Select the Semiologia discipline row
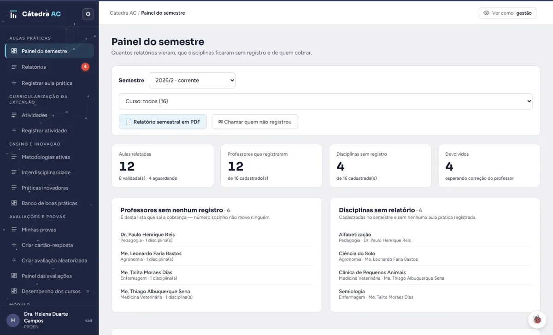553x335 pixels. pos(435,294)
